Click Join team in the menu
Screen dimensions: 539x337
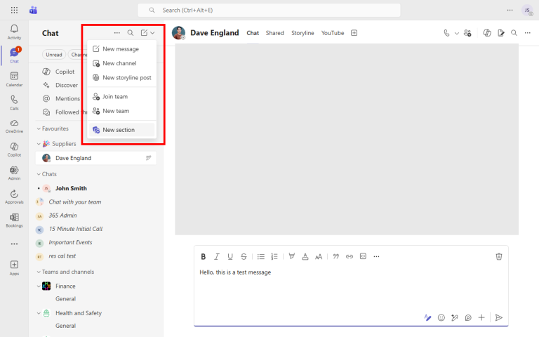(115, 96)
